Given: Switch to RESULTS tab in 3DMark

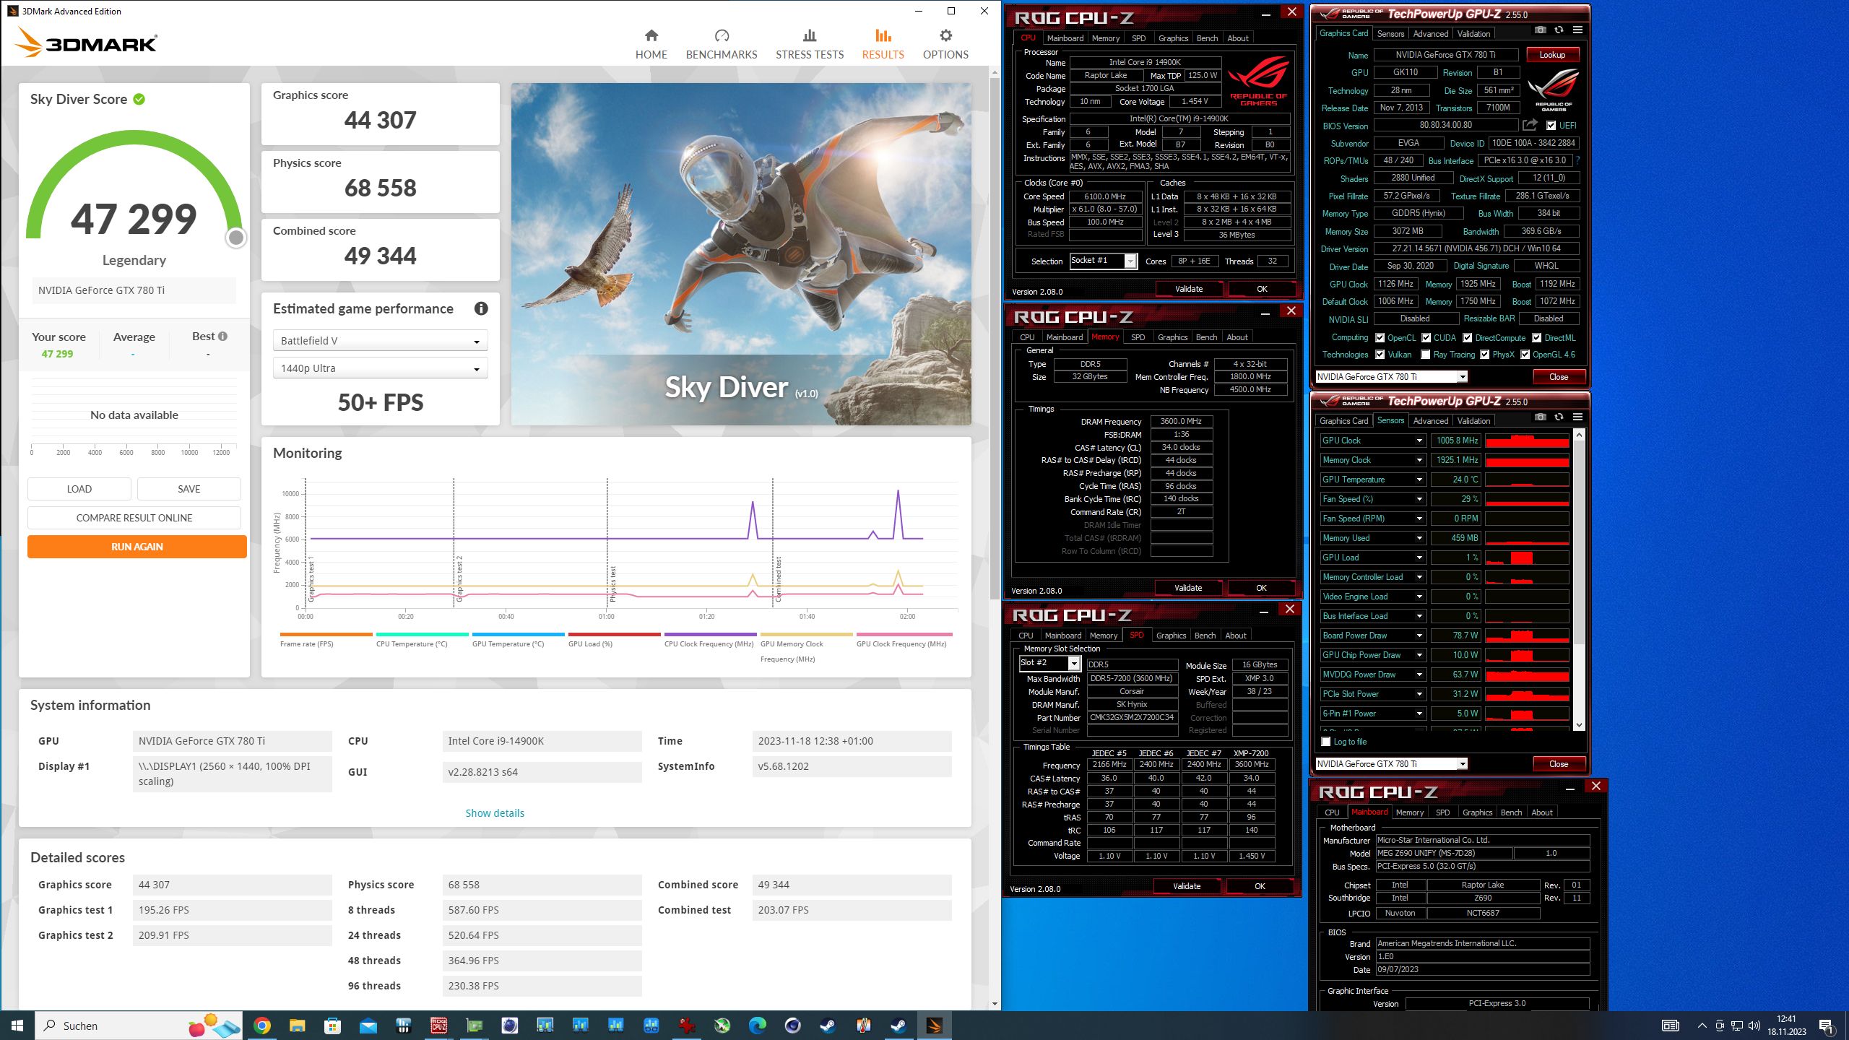Looking at the screenshot, I should click(883, 44).
